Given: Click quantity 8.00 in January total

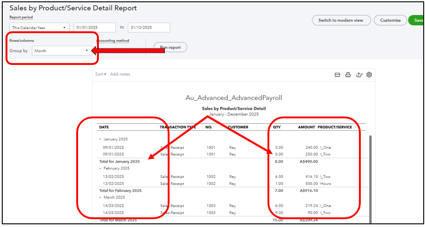Looking at the screenshot, I should pyautogui.click(x=279, y=162).
